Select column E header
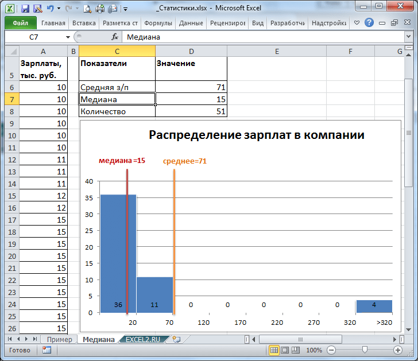 tap(277, 52)
